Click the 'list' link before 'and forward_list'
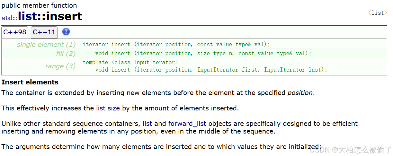The width and height of the screenshot is (393, 156). coord(147,124)
